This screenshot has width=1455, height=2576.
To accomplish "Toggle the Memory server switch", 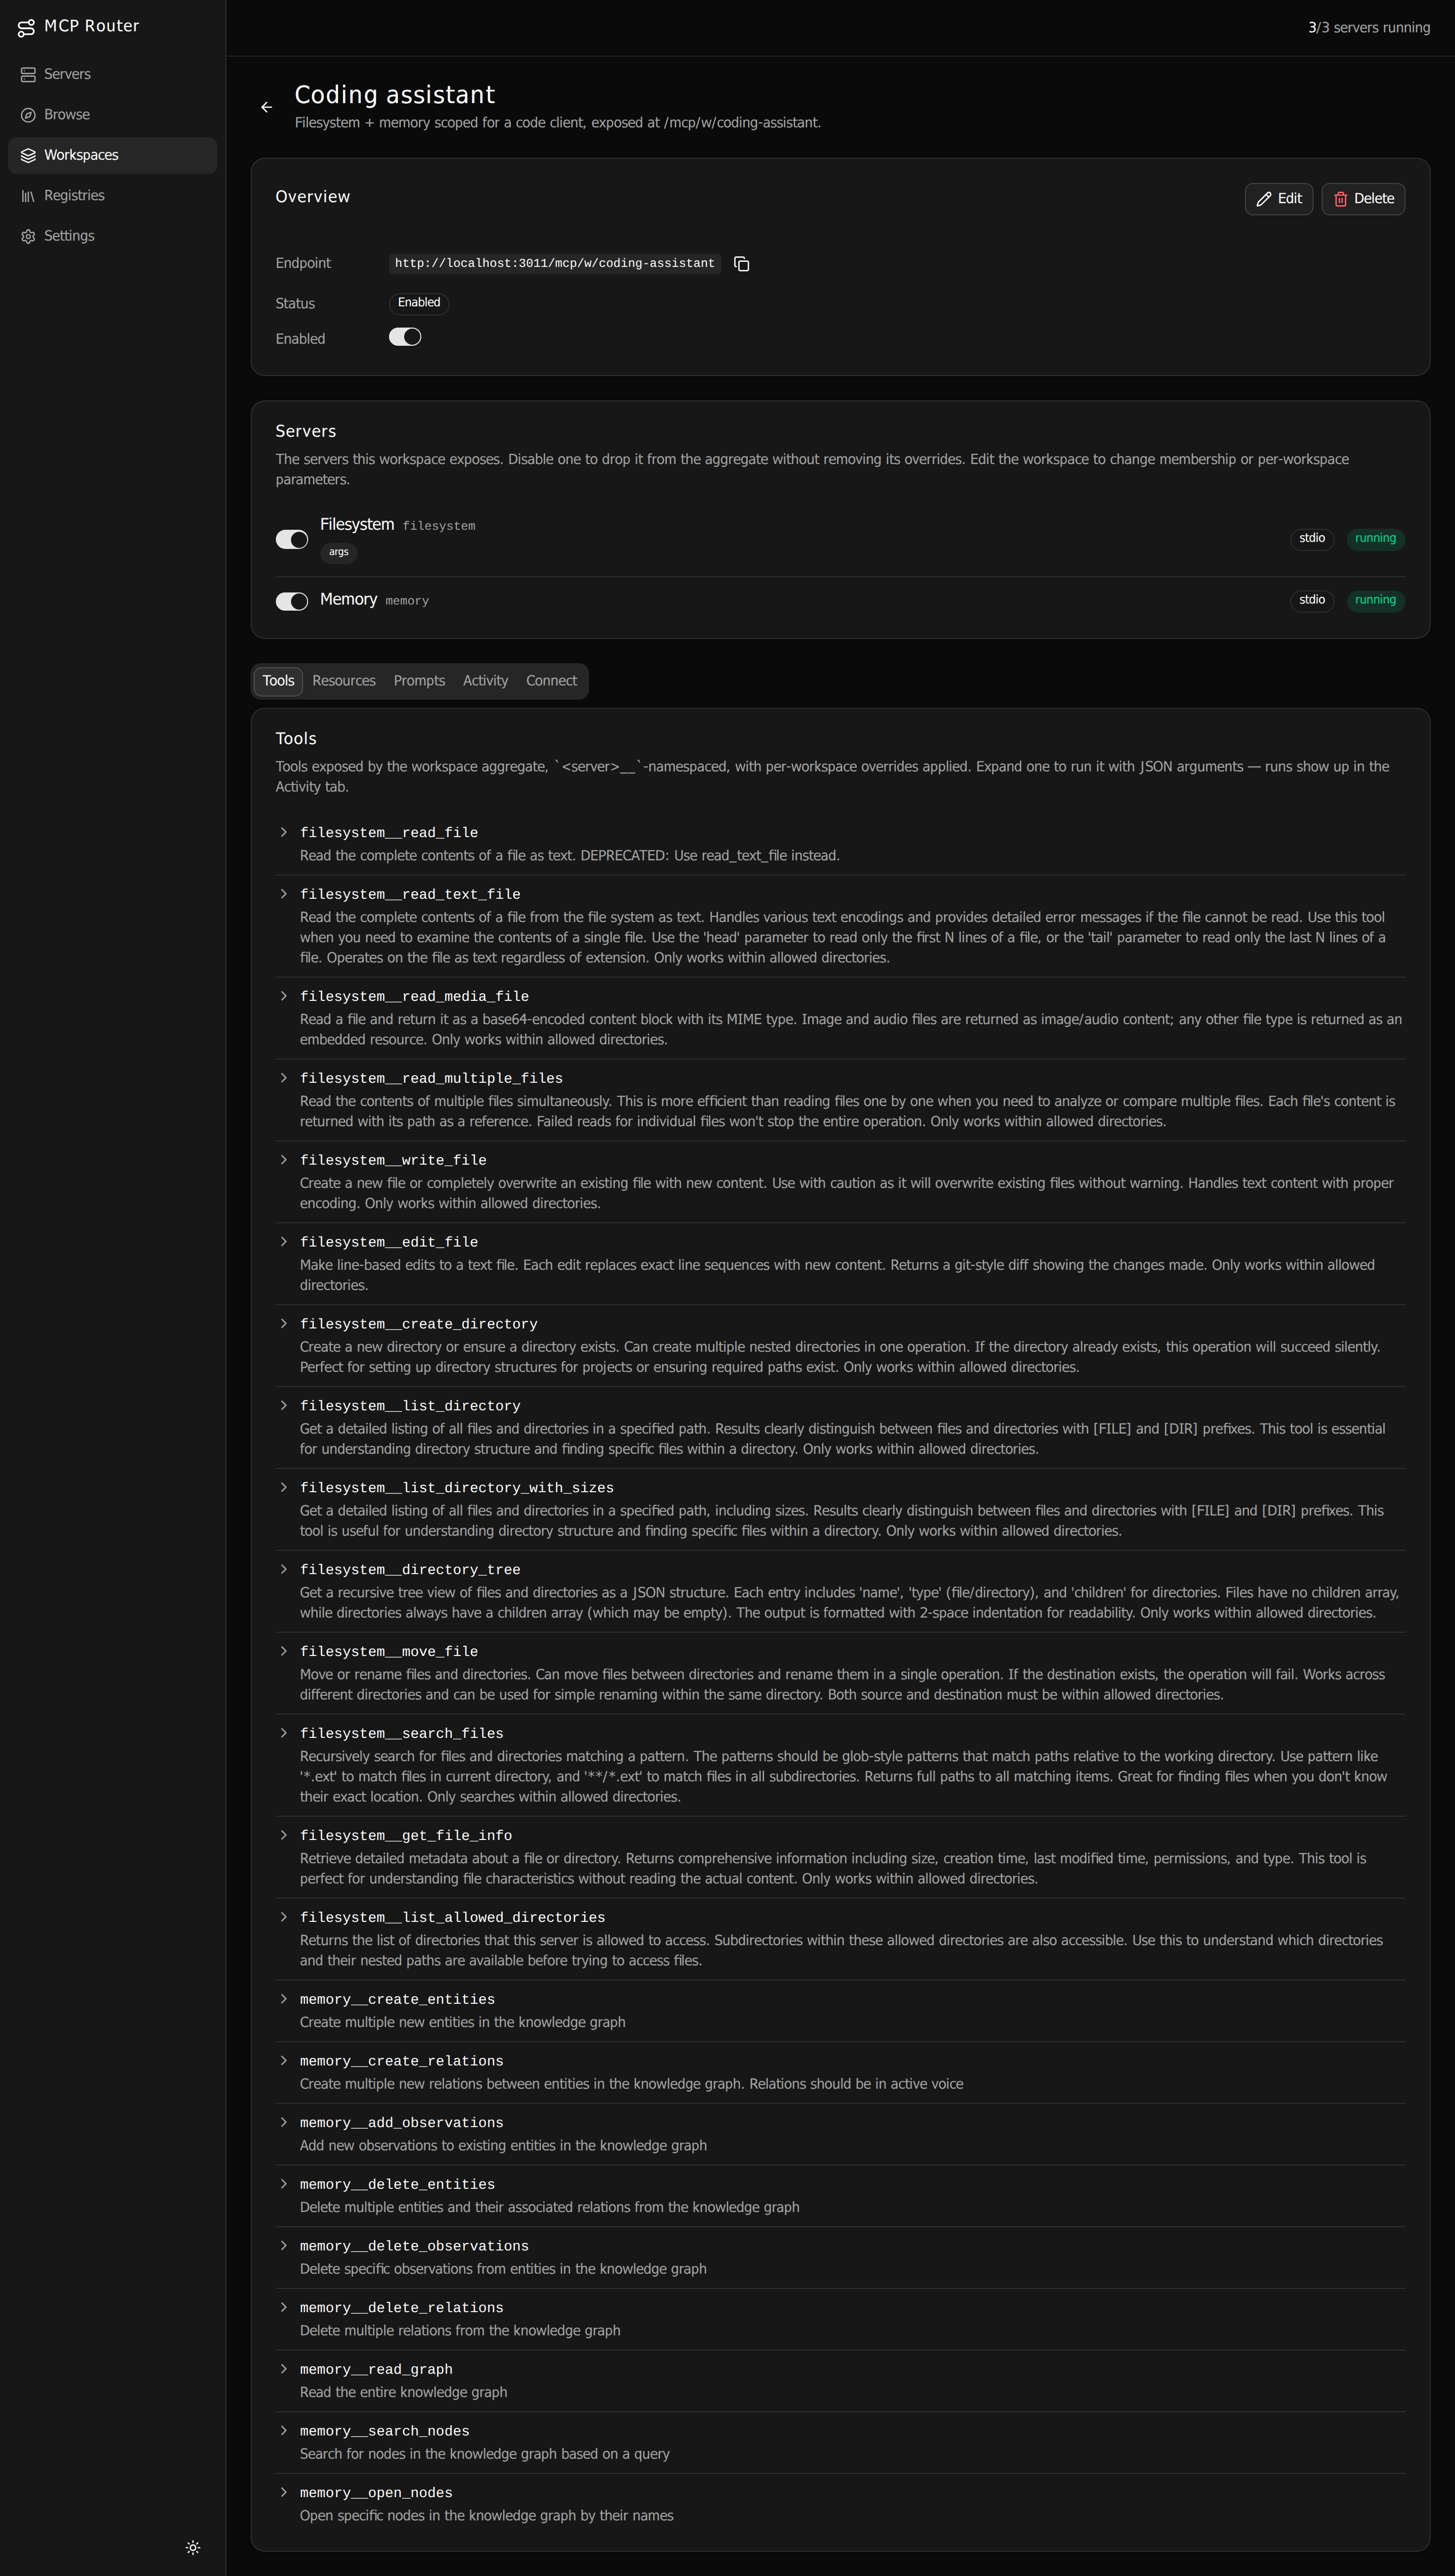I will point(292,601).
